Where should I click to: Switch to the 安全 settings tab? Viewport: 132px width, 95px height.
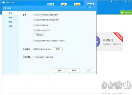10,22
